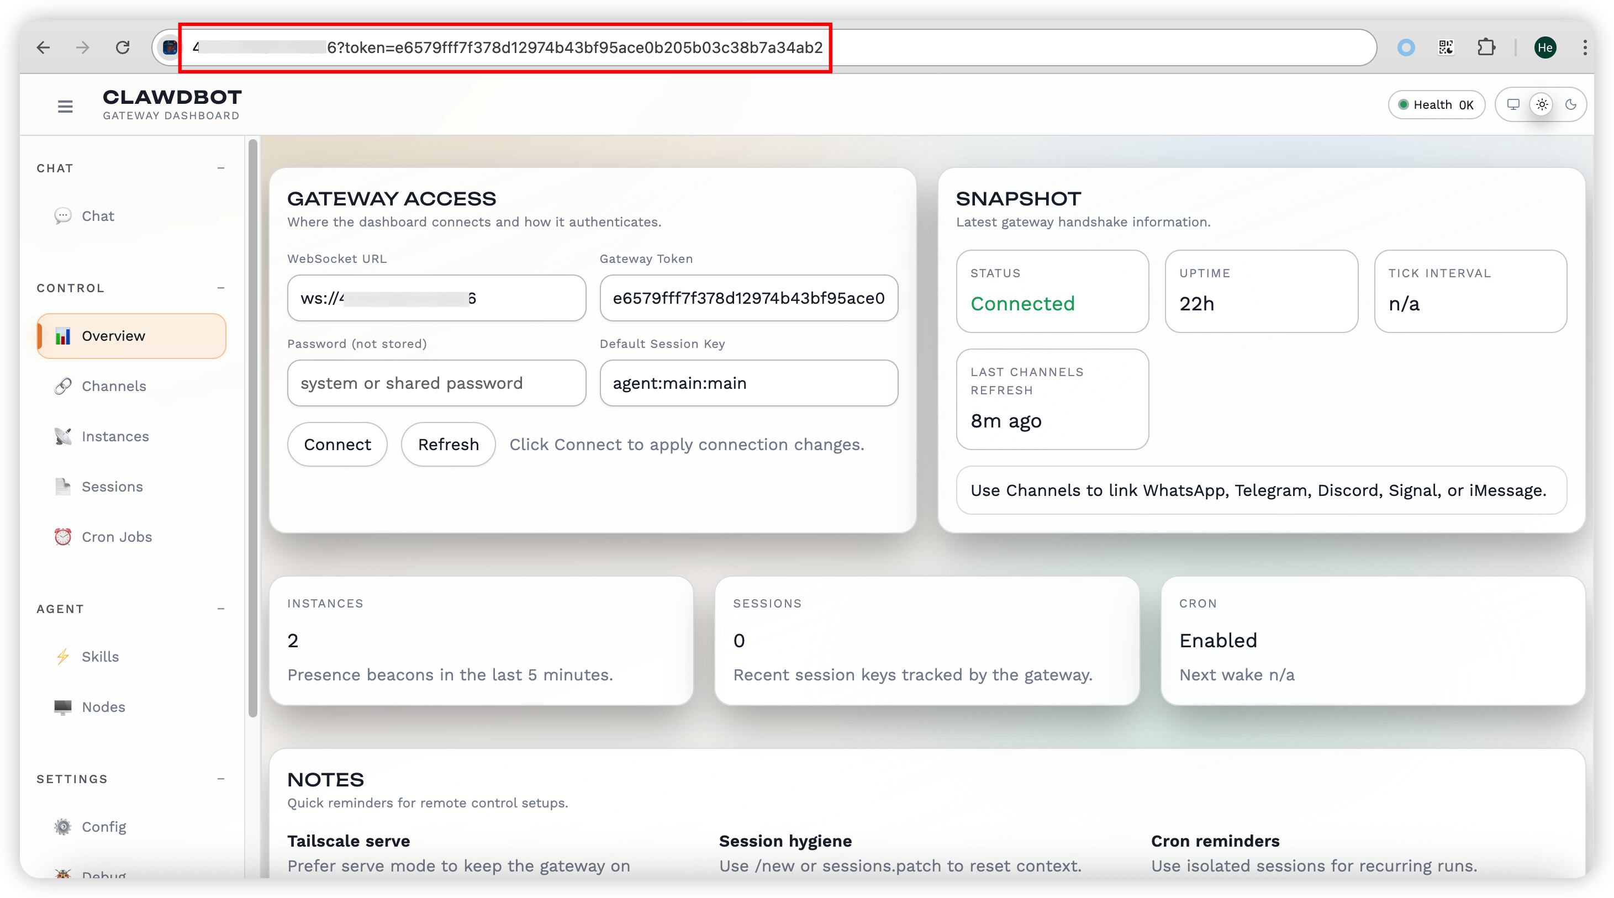The image size is (1614, 898).
Task: Open Cron Jobs alarm clock item
Action: coord(117,537)
